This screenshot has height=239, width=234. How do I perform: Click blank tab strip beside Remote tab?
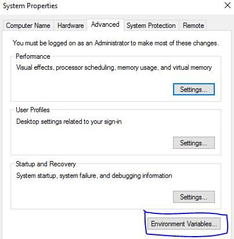pos(219,26)
